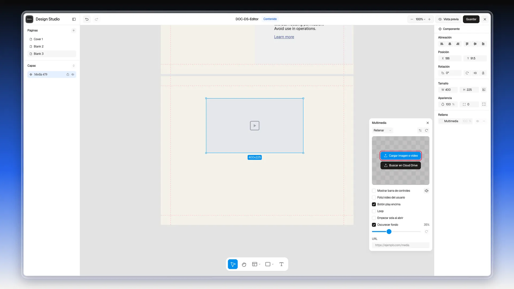Select the text tool
This screenshot has width=514, height=289.
point(281,264)
